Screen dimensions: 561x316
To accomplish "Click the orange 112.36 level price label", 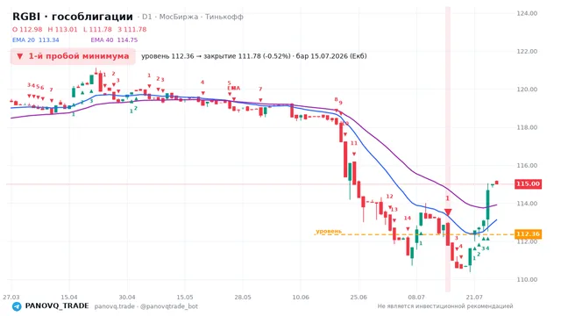I will point(528,234).
